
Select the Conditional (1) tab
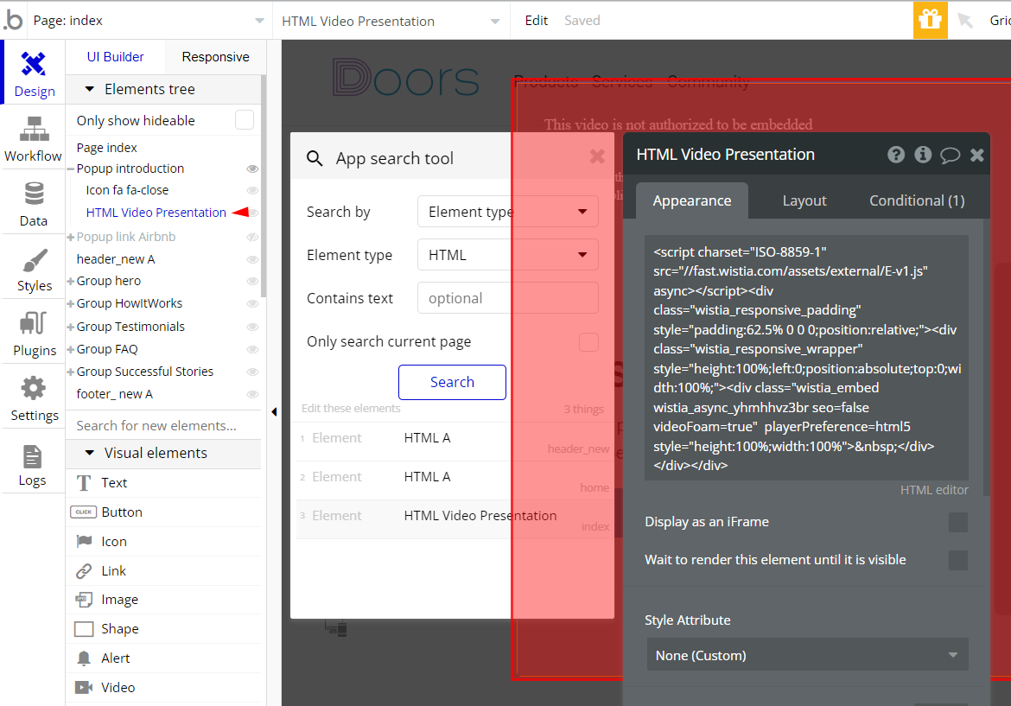coord(917,200)
